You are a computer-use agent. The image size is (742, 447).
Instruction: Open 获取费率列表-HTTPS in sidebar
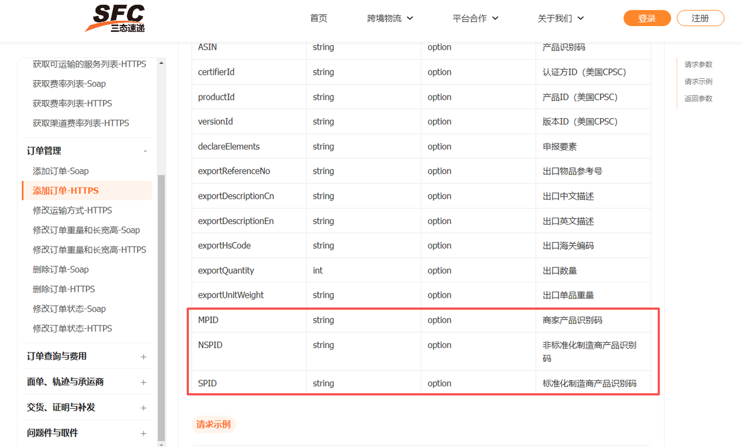[72, 104]
